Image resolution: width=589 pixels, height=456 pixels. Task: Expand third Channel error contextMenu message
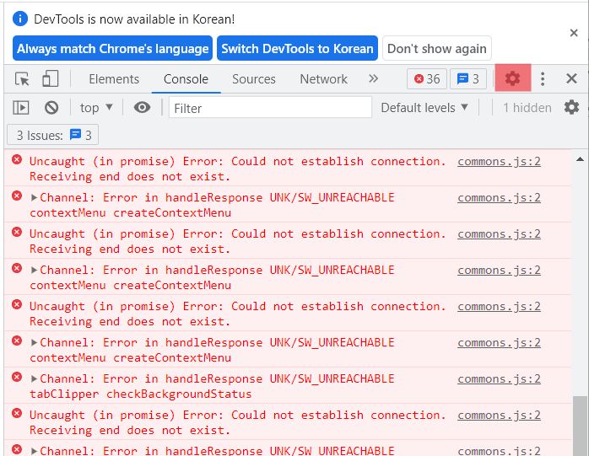[x=35, y=342]
